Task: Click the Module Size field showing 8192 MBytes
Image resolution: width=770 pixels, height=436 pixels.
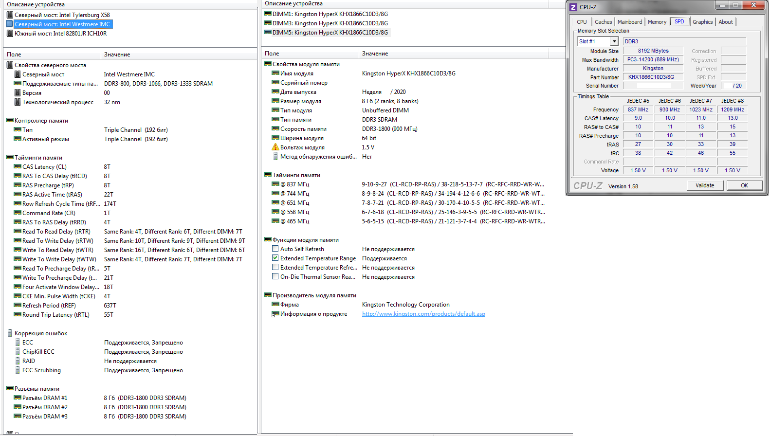Action: (x=653, y=51)
